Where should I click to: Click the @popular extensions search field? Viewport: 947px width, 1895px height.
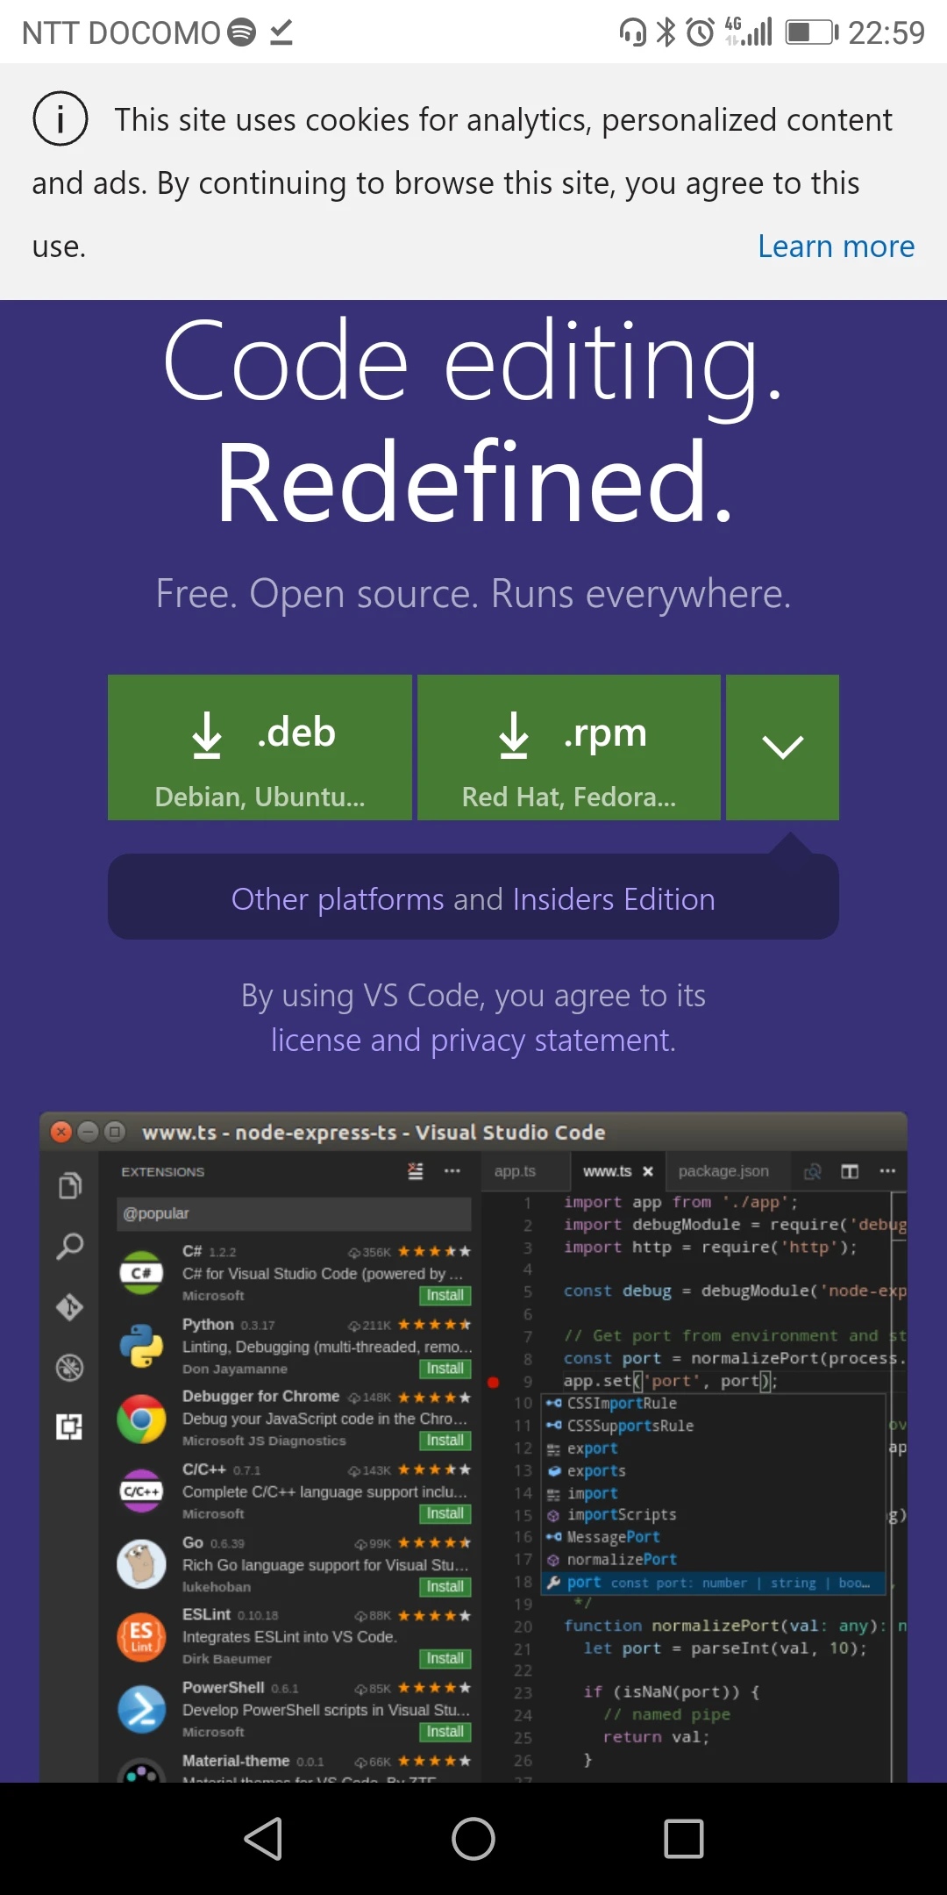(294, 1213)
